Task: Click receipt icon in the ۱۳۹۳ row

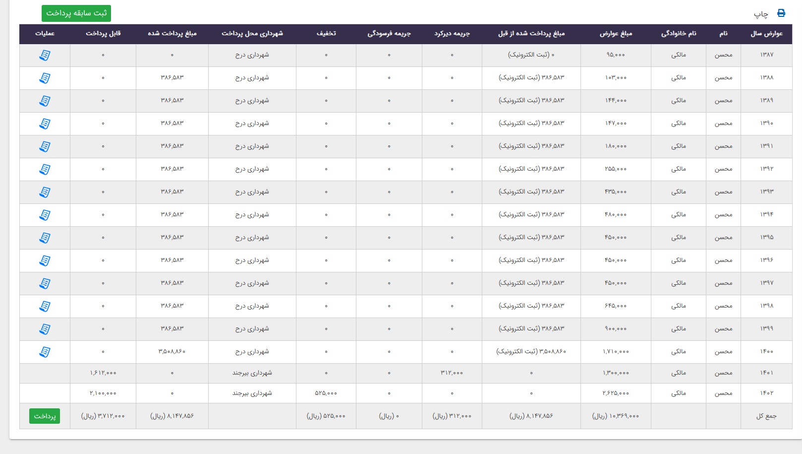Action: click(45, 192)
